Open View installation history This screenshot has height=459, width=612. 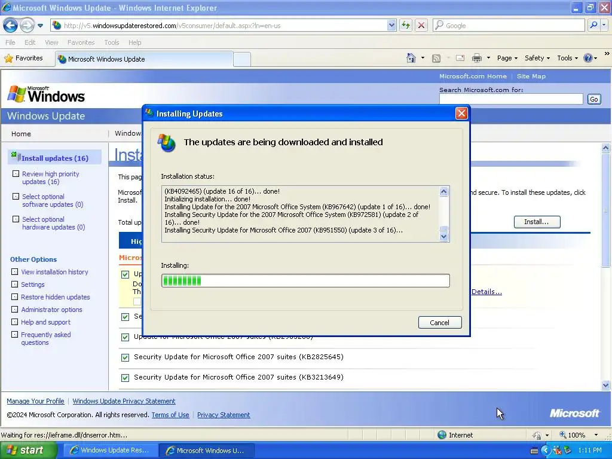54,272
